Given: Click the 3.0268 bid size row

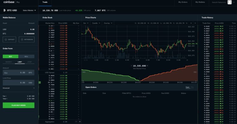Looking at the screenshot, I should [60, 94].
